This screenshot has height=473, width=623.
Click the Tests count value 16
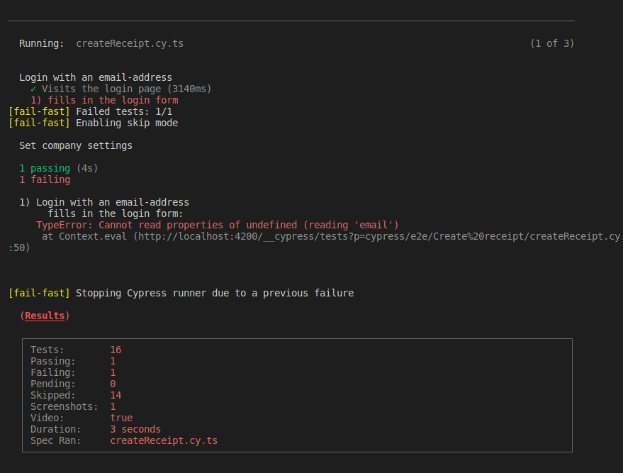(116, 350)
